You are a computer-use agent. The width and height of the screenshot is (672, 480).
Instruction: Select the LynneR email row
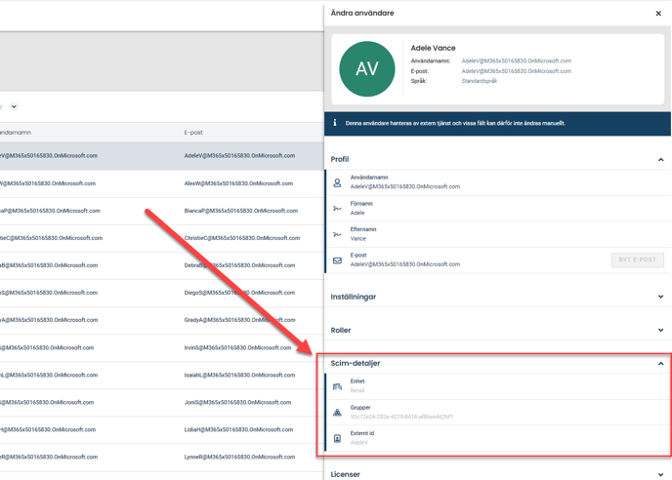click(161, 458)
